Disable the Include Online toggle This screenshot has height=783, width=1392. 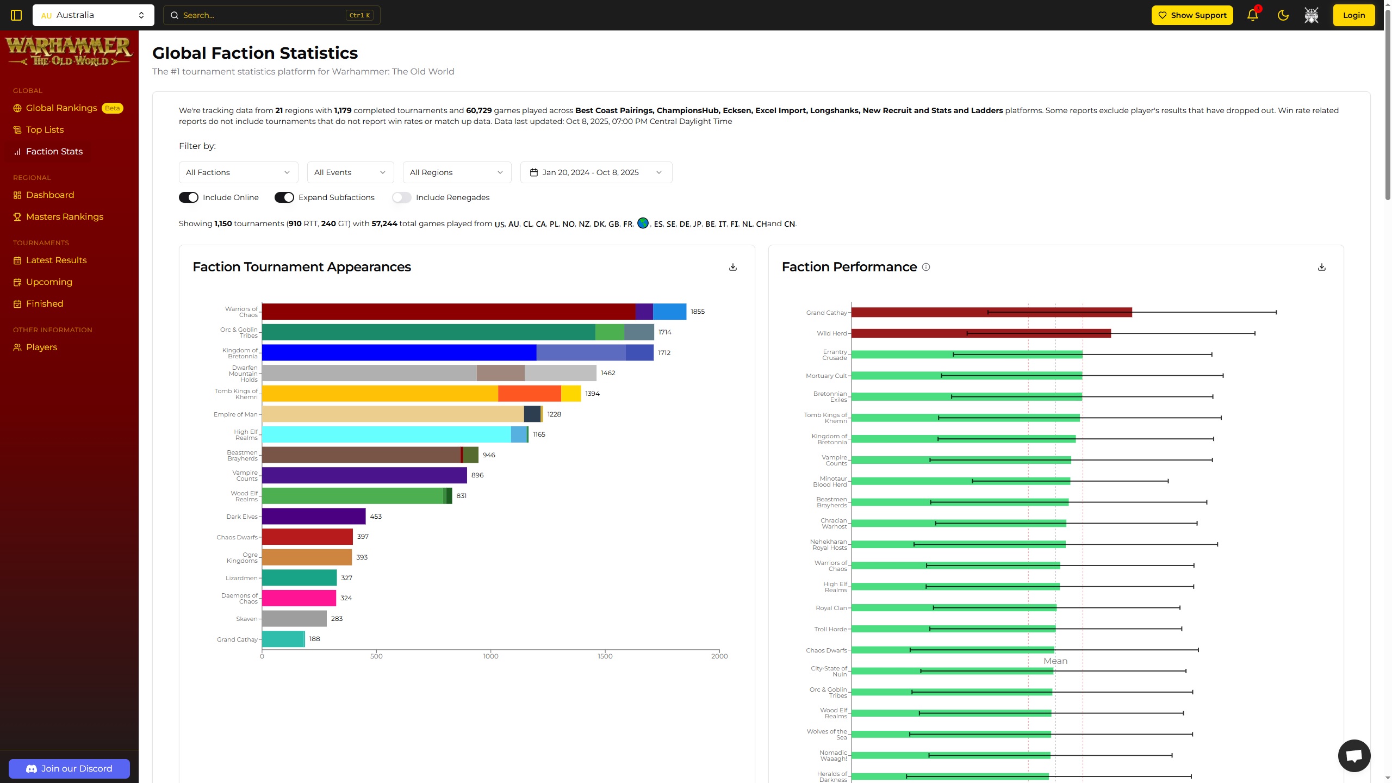(189, 197)
